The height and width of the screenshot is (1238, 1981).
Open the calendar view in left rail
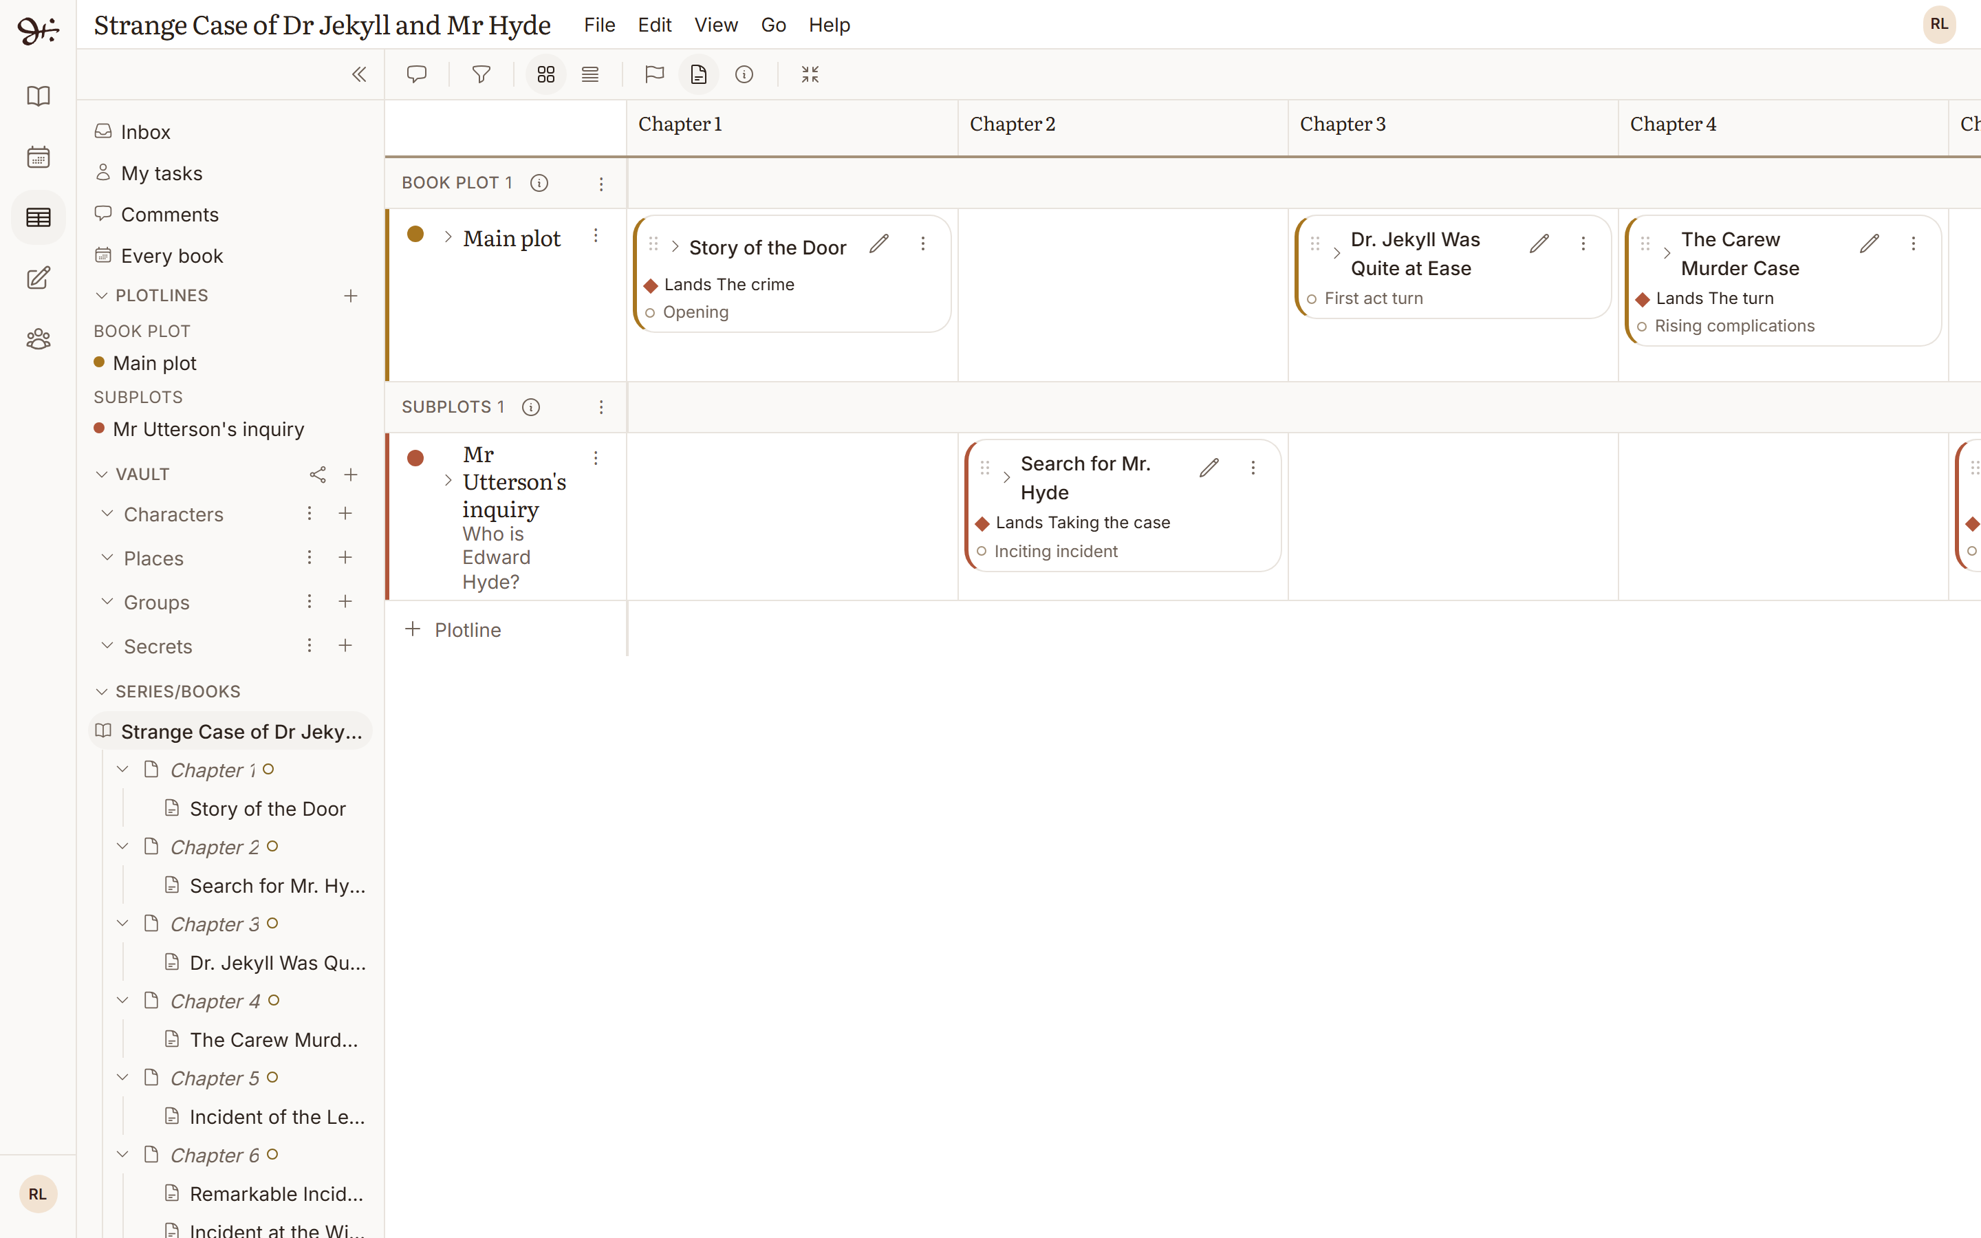tap(39, 156)
